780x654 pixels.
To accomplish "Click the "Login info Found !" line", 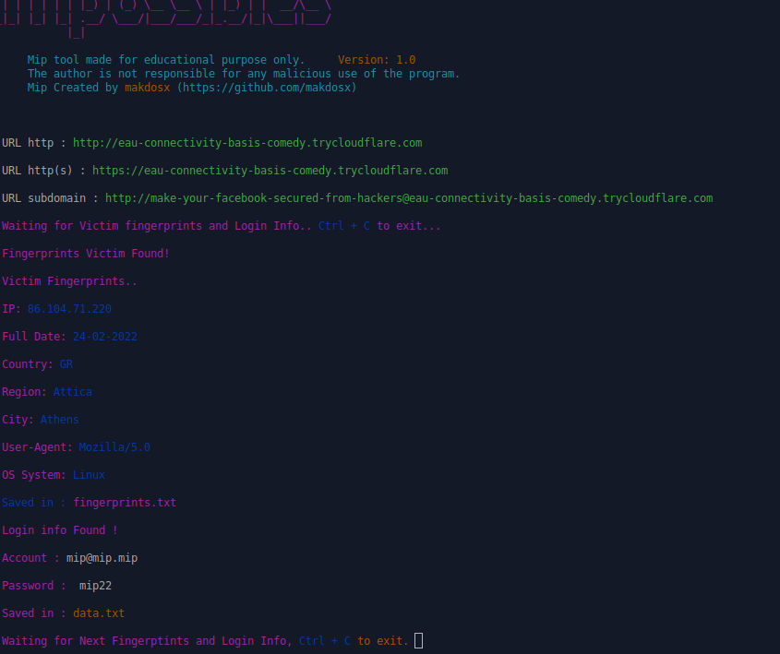I will 60,530.
